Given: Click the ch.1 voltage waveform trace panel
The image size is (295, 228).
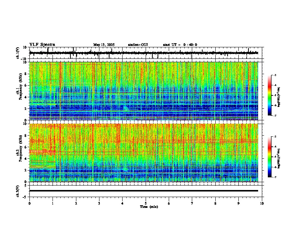Looking at the screenshot, I should [146, 53].
